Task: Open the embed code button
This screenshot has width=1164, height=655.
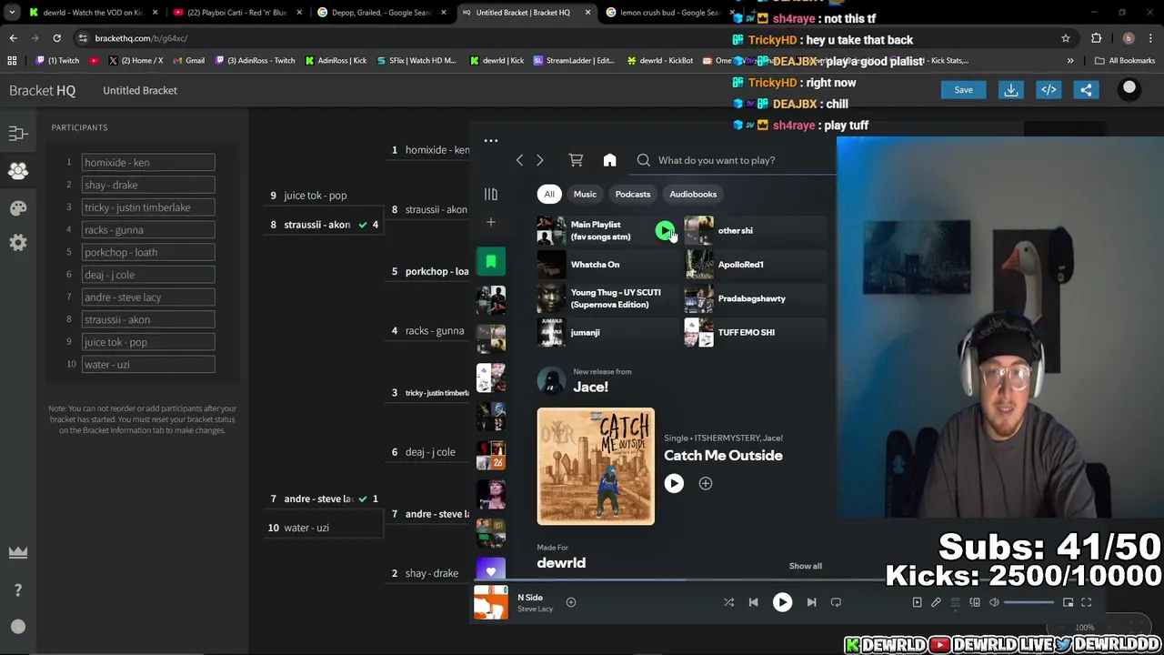Action: click(x=1049, y=90)
